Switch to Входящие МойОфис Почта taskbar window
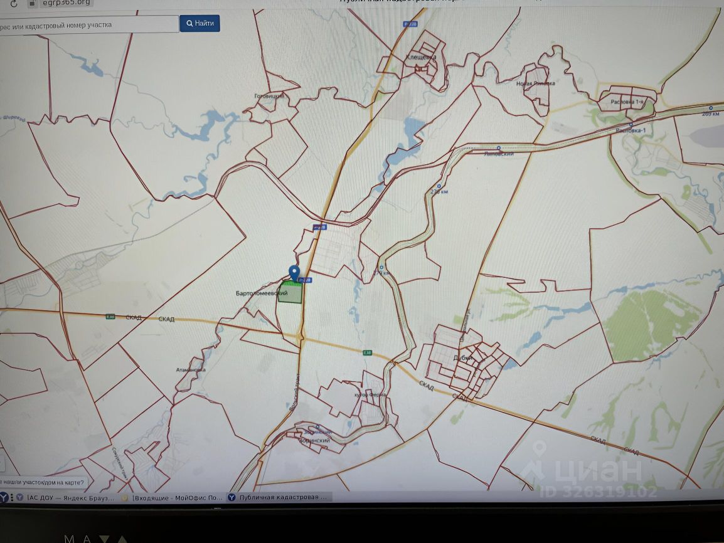Viewport: 724px width, 543px height. 173,498
